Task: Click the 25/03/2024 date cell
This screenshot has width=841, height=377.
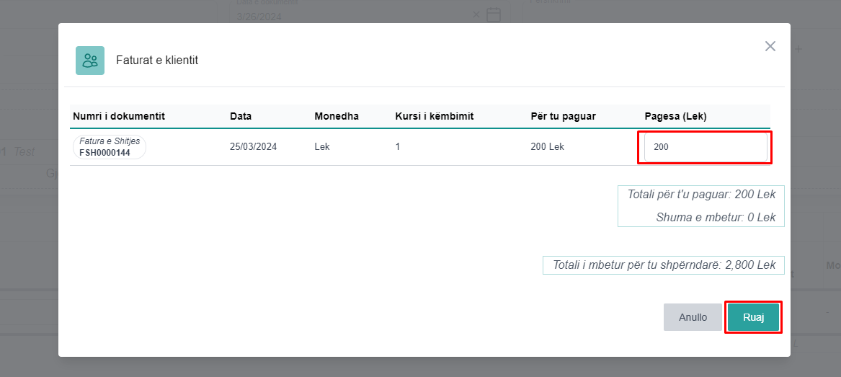Action: (253, 146)
